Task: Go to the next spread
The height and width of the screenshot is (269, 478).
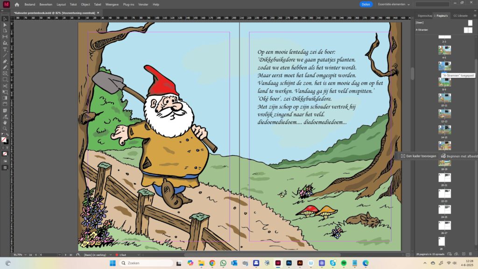Action: tap(65, 255)
